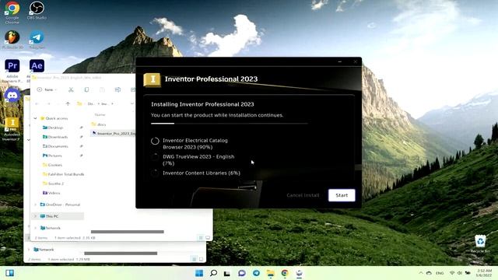The image size is (498, 280).
Task: Click Inventor Content Libraries (6%) entry
Action: coord(202,173)
